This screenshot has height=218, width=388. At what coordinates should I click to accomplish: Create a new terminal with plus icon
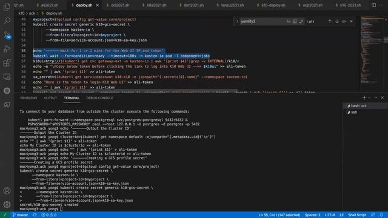(364, 98)
